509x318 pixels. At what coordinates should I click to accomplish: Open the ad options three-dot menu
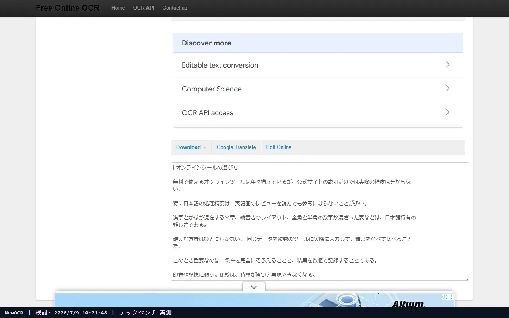point(451,297)
